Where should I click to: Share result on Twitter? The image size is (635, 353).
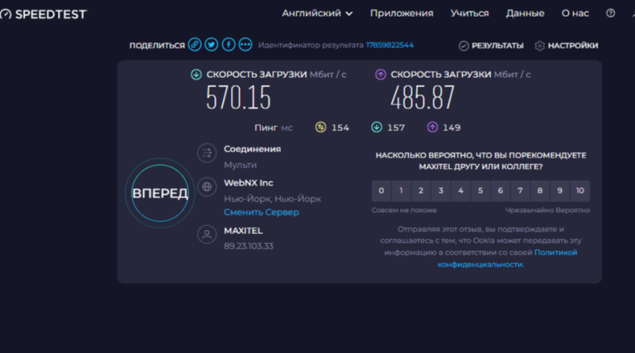pyautogui.click(x=211, y=44)
